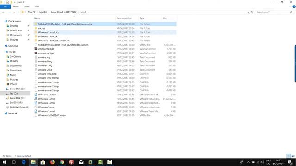296x166 pixels.
Task: Select vmware.log file
Action: [44, 57]
